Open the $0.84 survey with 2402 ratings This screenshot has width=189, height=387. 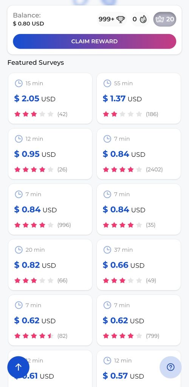pos(139,154)
